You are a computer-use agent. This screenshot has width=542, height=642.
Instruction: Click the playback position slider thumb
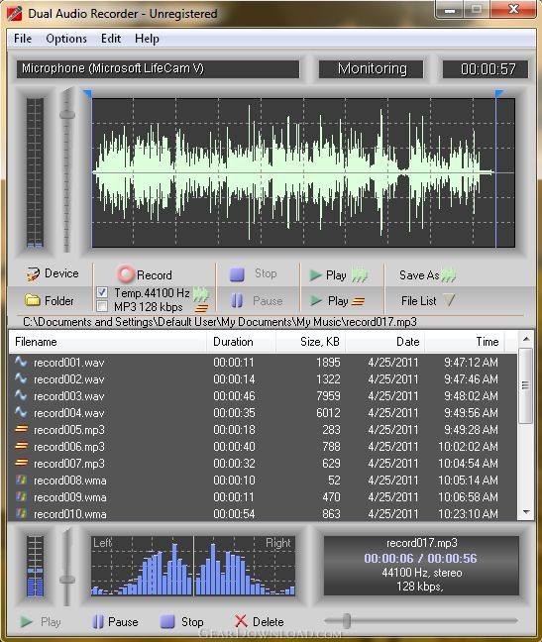point(347,621)
